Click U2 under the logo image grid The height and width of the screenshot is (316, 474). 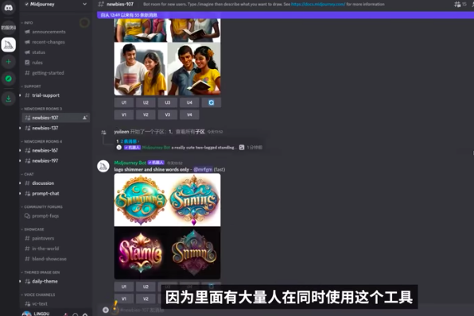coord(146,287)
